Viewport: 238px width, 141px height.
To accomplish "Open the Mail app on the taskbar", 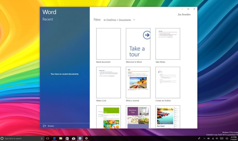I will [x=73, y=138].
